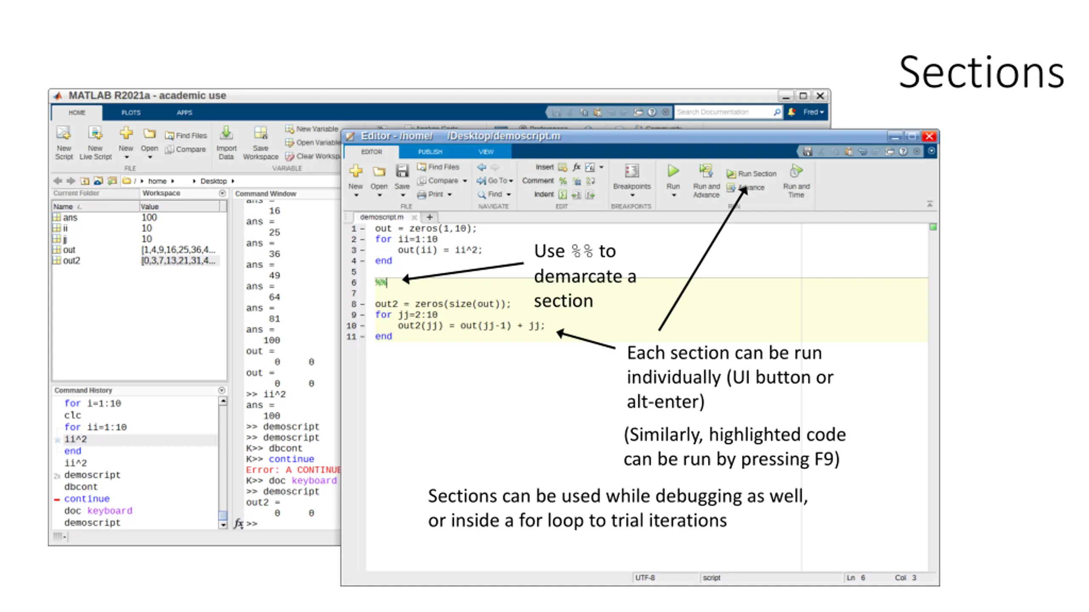Toggle breakpoint dash on line 10
The width and height of the screenshot is (1089, 612).
[363, 326]
